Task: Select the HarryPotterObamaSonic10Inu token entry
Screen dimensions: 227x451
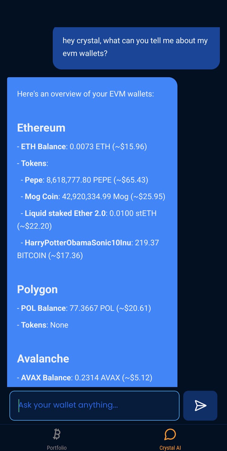Action: pyautogui.click(x=88, y=249)
